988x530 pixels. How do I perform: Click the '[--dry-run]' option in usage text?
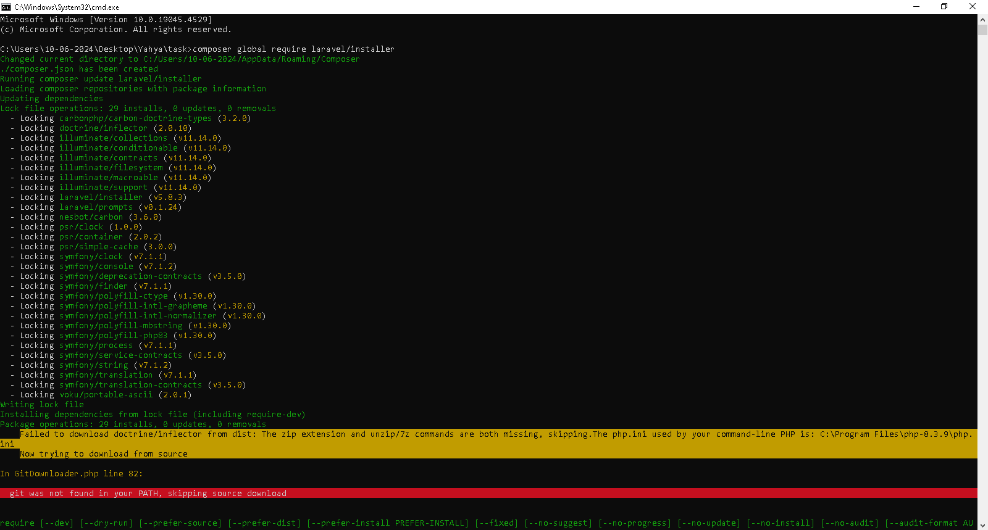(106, 523)
